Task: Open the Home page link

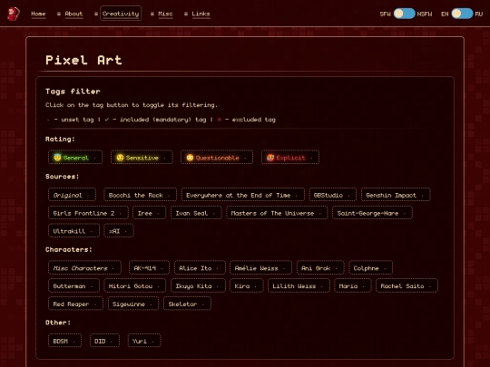Action: tap(38, 14)
